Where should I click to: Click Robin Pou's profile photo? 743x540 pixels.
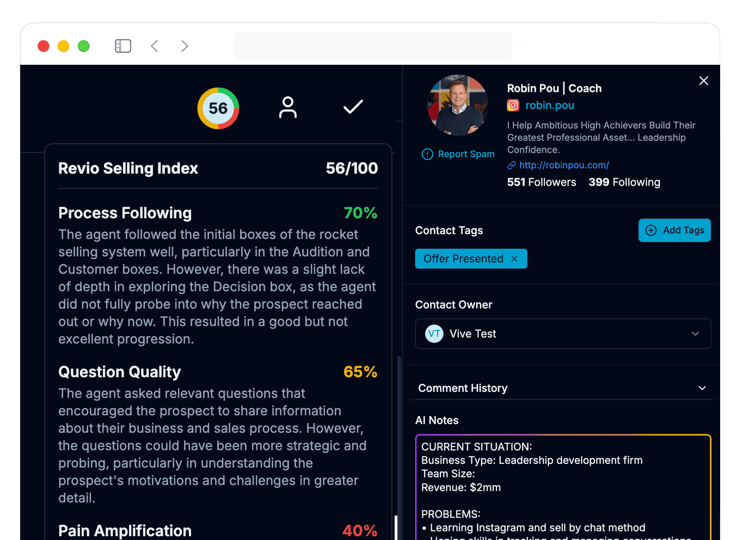click(x=458, y=105)
